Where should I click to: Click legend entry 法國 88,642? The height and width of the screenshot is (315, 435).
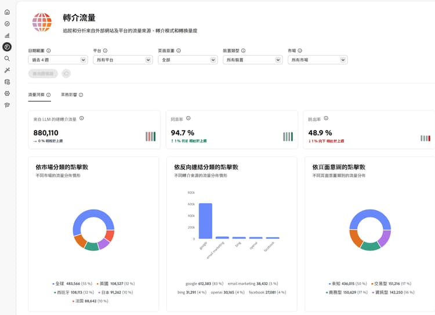click(x=90, y=301)
